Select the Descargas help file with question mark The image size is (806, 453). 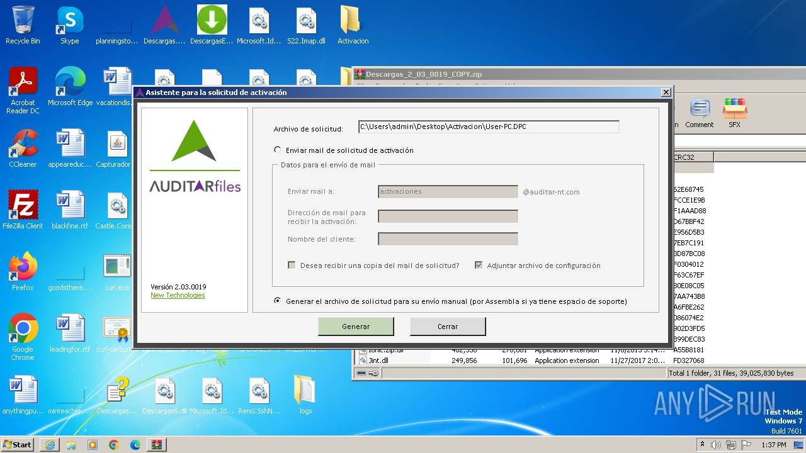coord(117,395)
